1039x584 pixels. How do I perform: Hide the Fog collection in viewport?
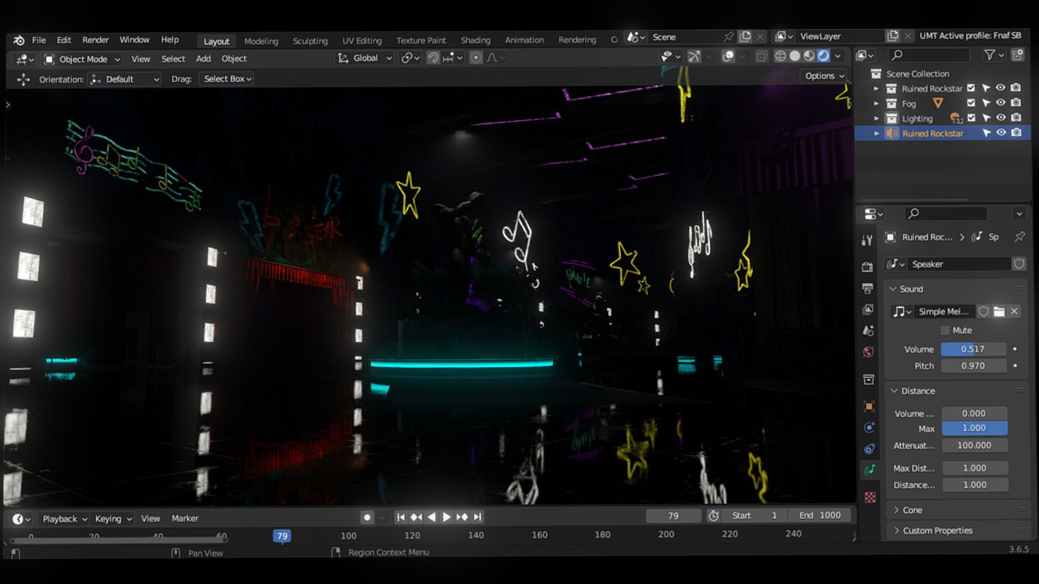click(1001, 103)
